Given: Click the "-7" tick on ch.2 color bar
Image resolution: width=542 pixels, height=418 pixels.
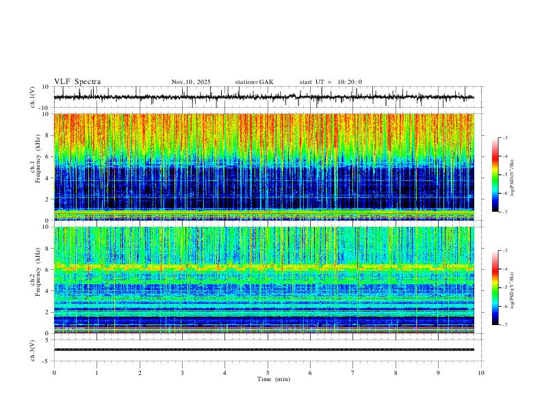Looking at the screenshot, I should coord(504,325).
